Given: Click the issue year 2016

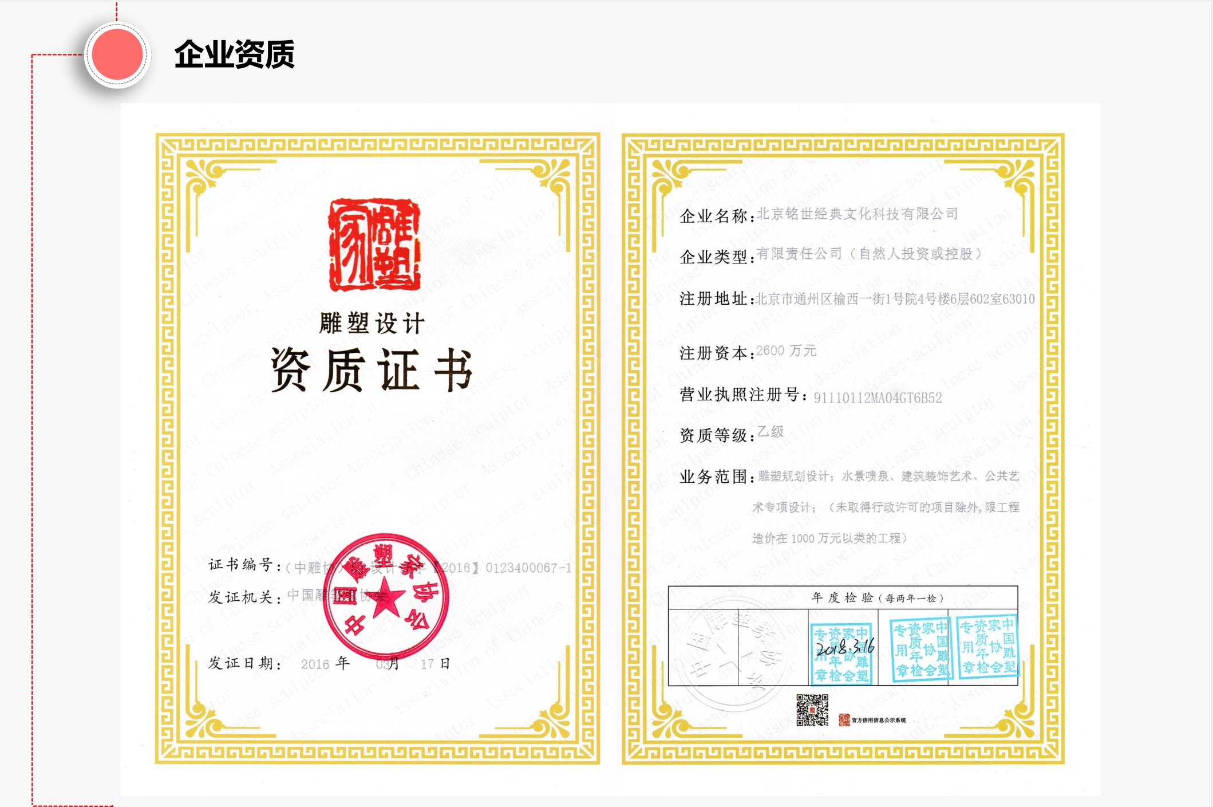Looking at the screenshot, I should coord(315,664).
